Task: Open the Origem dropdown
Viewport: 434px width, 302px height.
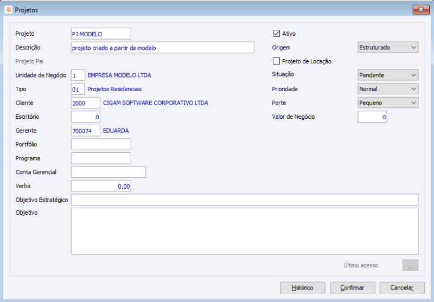Action: click(388, 47)
